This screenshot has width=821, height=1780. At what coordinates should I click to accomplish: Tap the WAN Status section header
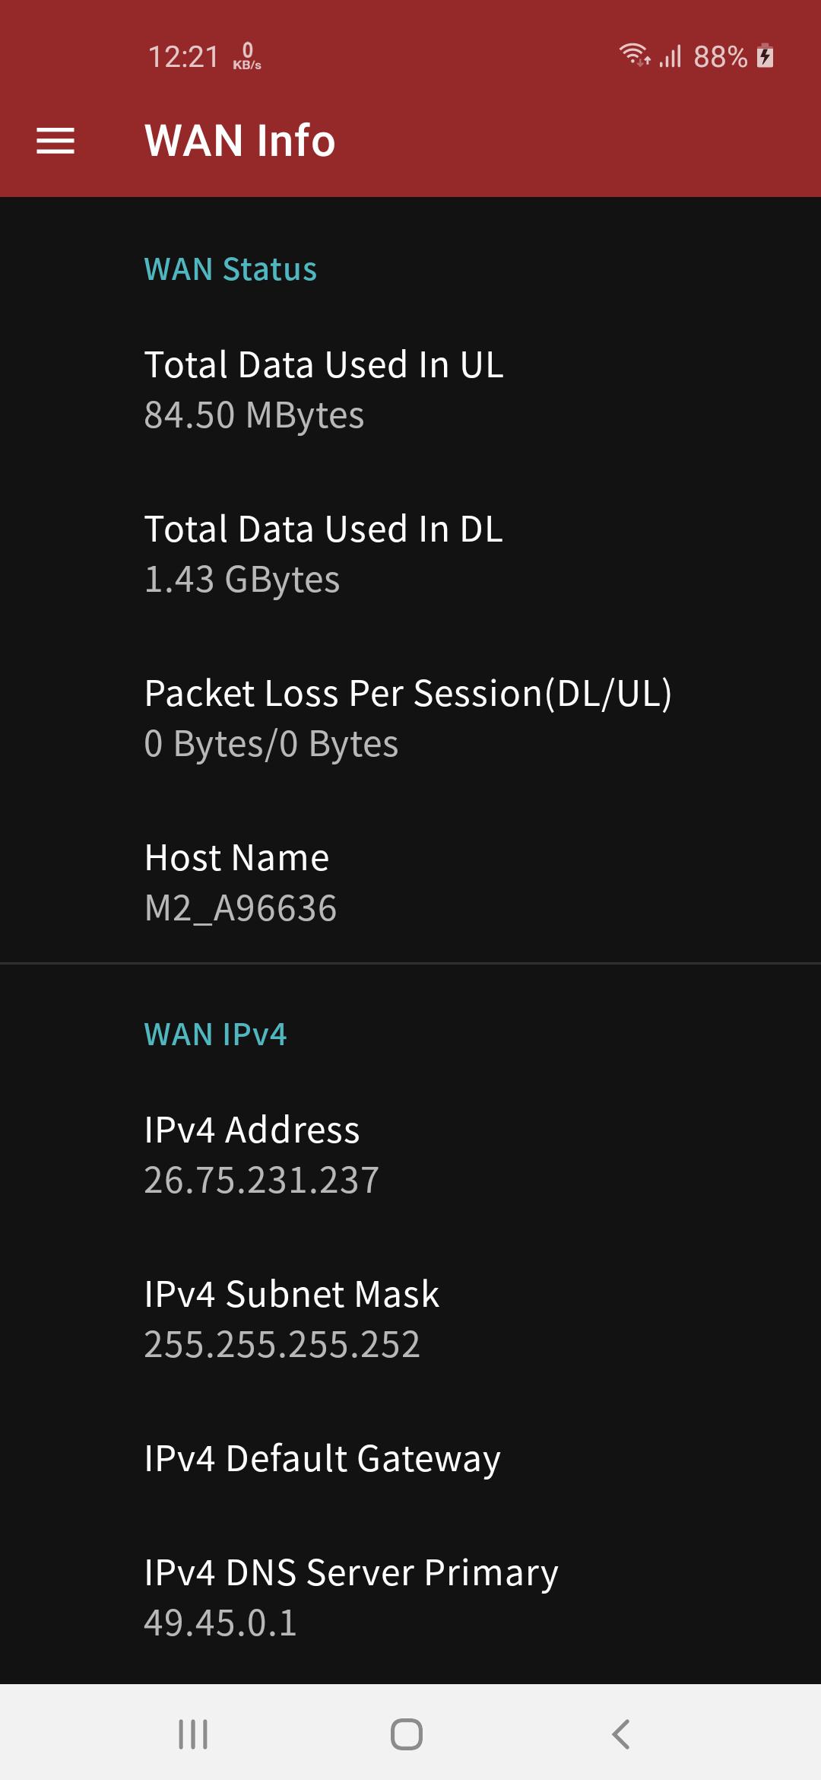(230, 269)
